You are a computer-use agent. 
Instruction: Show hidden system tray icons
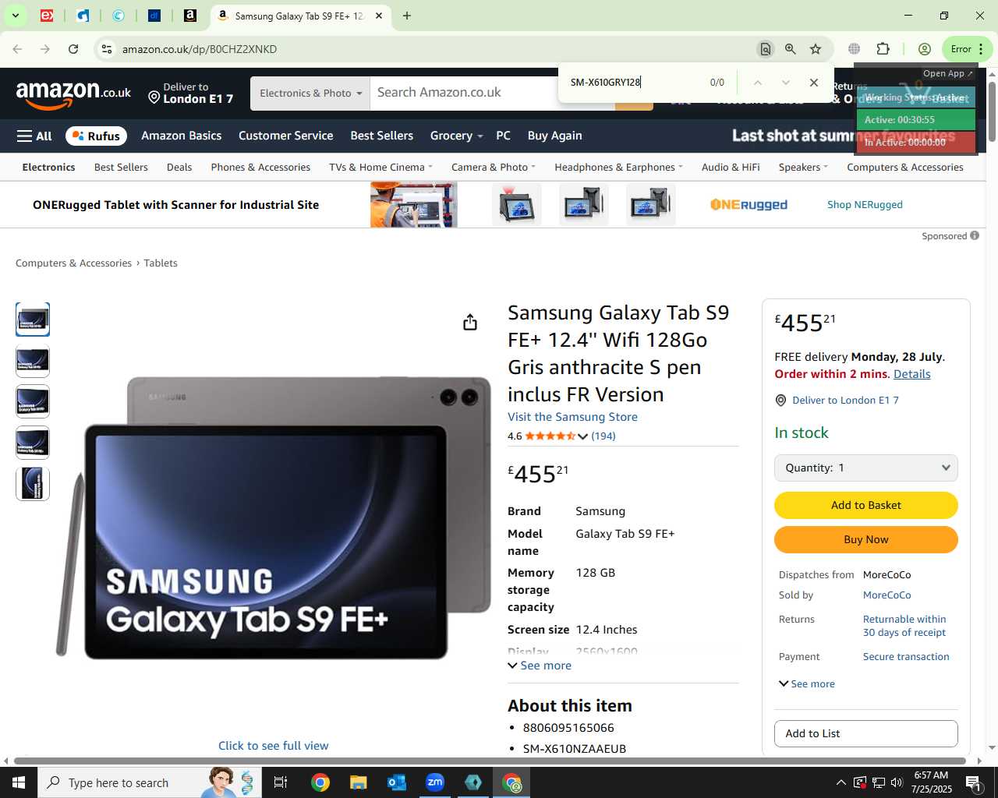point(841,782)
